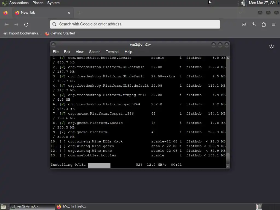Click the 52% progress text
Image resolution: width=280 pixels, height=210 pixels.
click(139, 165)
